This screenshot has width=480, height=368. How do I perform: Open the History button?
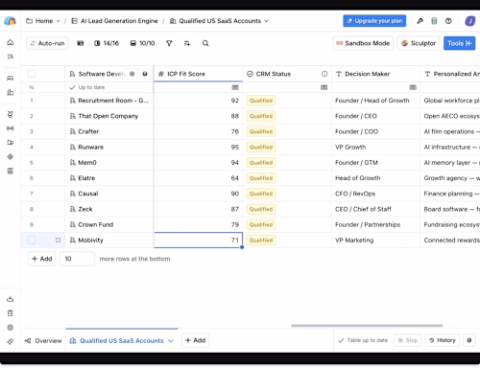point(443,340)
